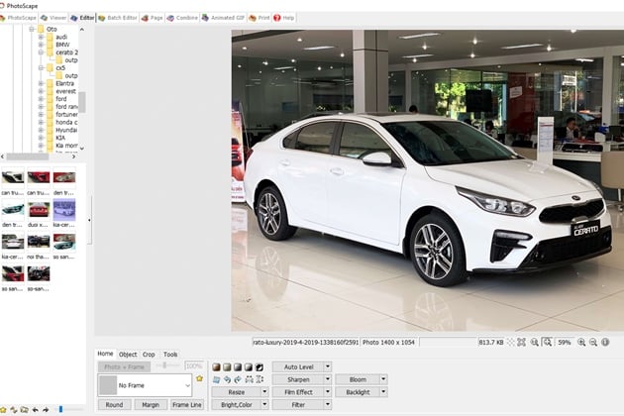Expand the Elantra folder

click(41, 83)
